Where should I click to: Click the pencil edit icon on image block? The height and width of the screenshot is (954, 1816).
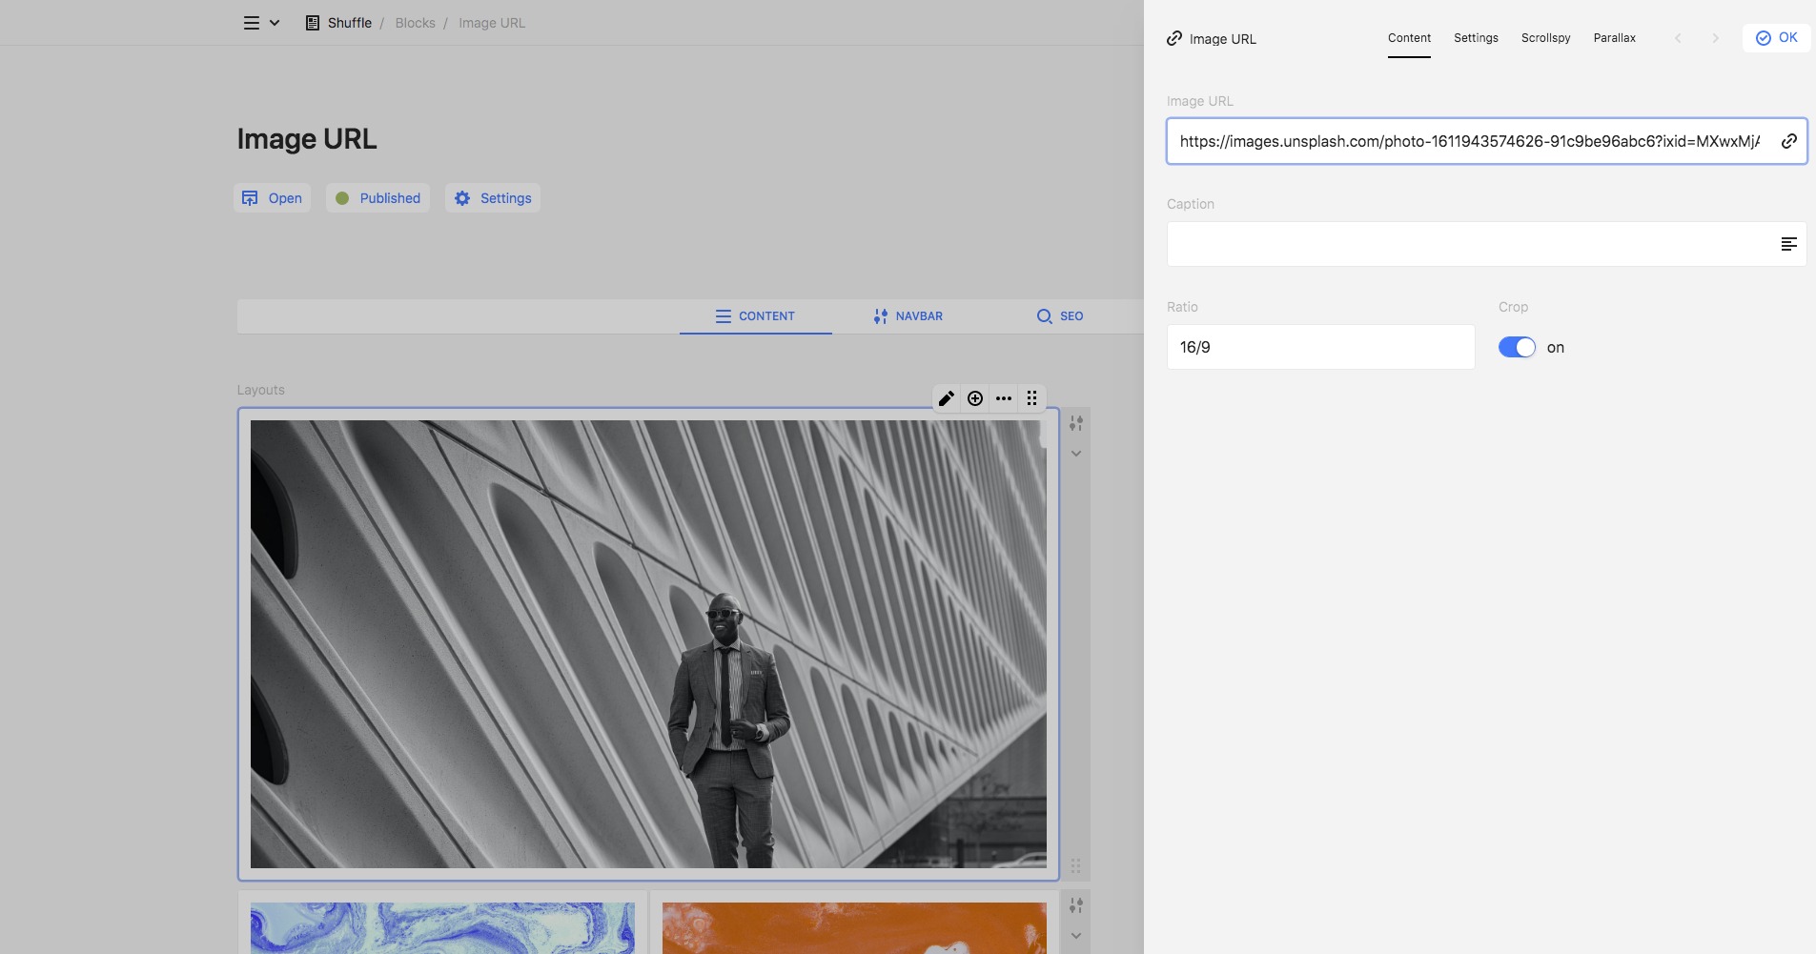click(x=946, y=398)
